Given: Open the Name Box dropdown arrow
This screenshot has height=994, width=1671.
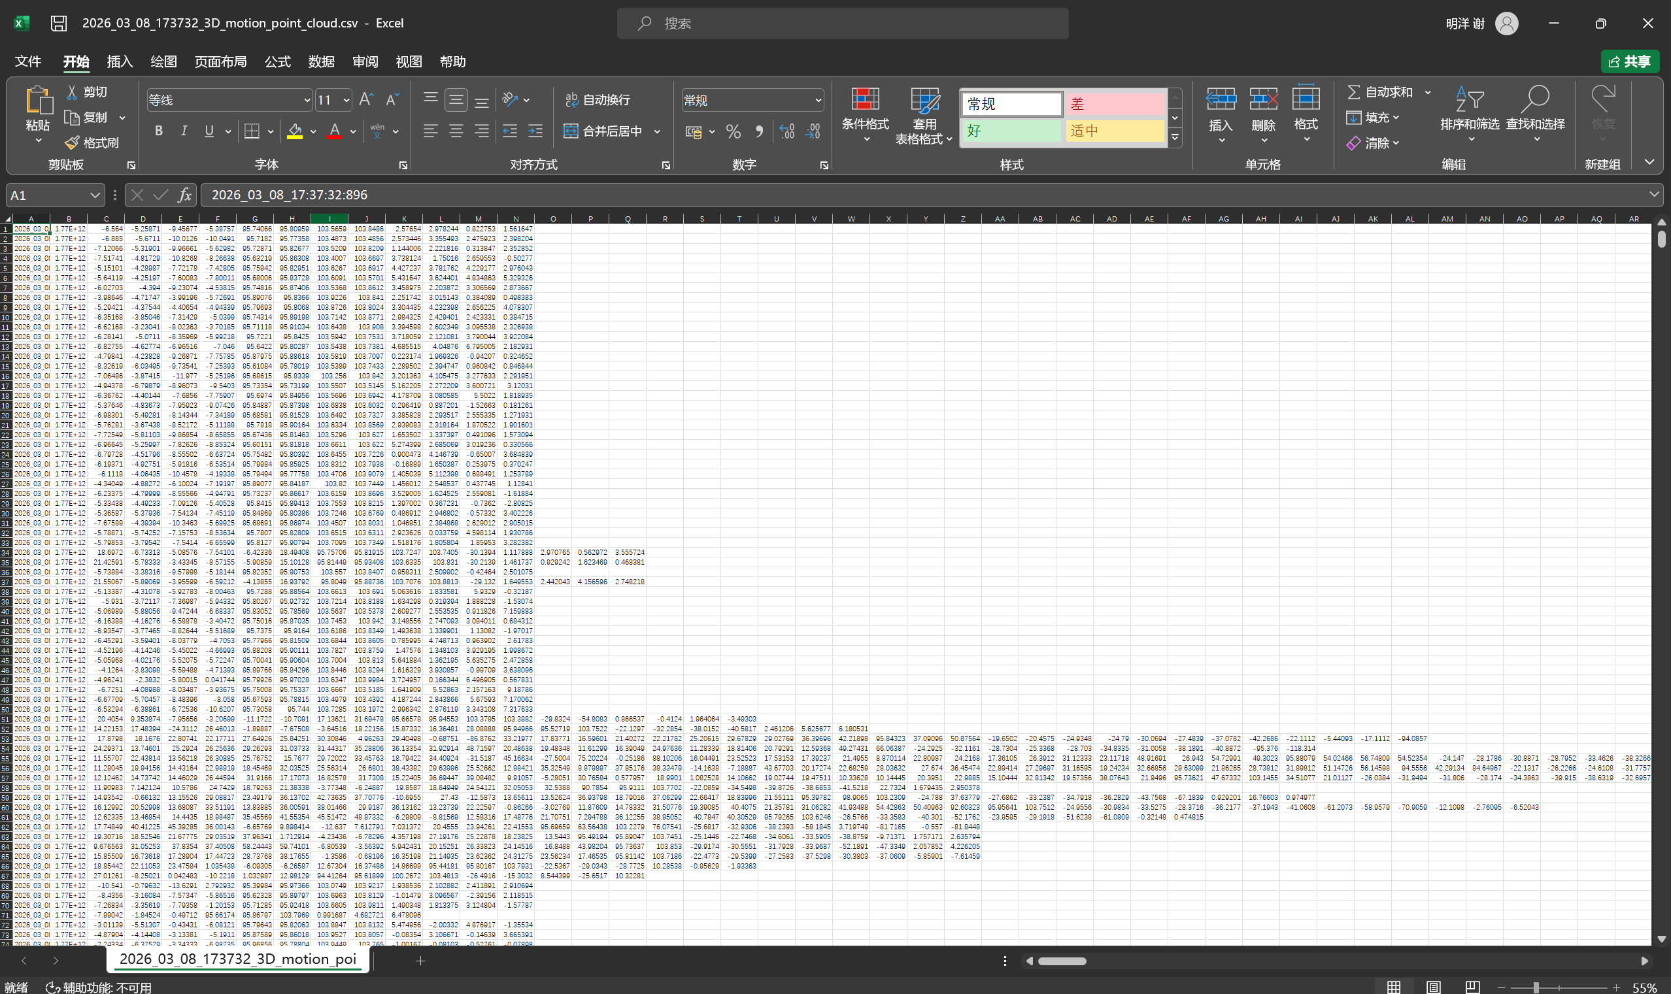Looking at the screenshot, I should [95, 195].
